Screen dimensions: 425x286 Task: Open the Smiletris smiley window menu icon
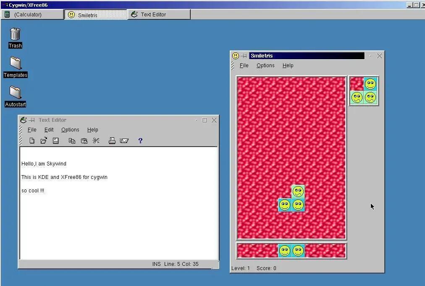pyautogui.click(x=235, y=56)
